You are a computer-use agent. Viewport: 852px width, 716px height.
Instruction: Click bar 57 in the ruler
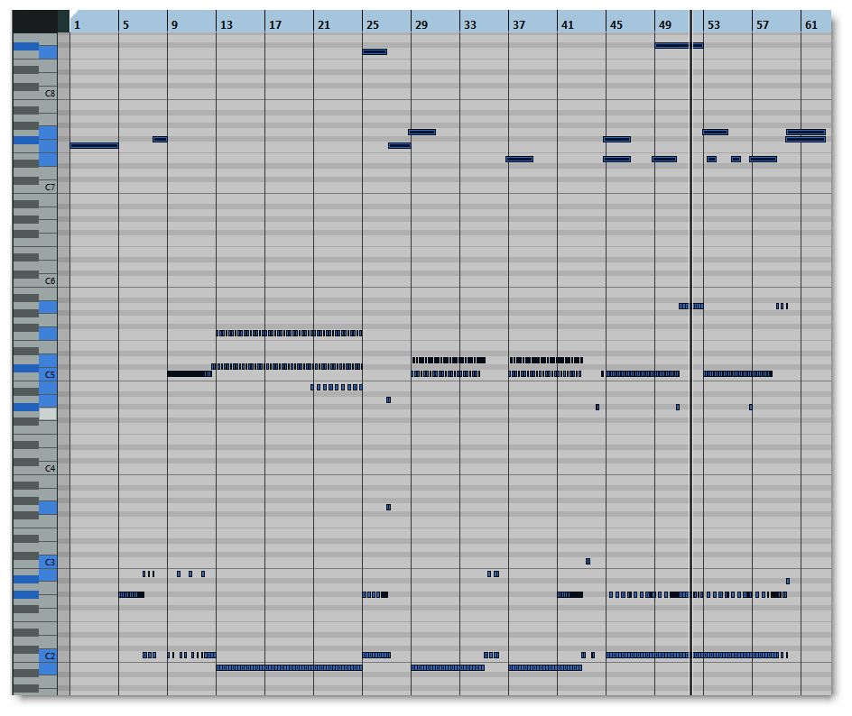point(763,25)
